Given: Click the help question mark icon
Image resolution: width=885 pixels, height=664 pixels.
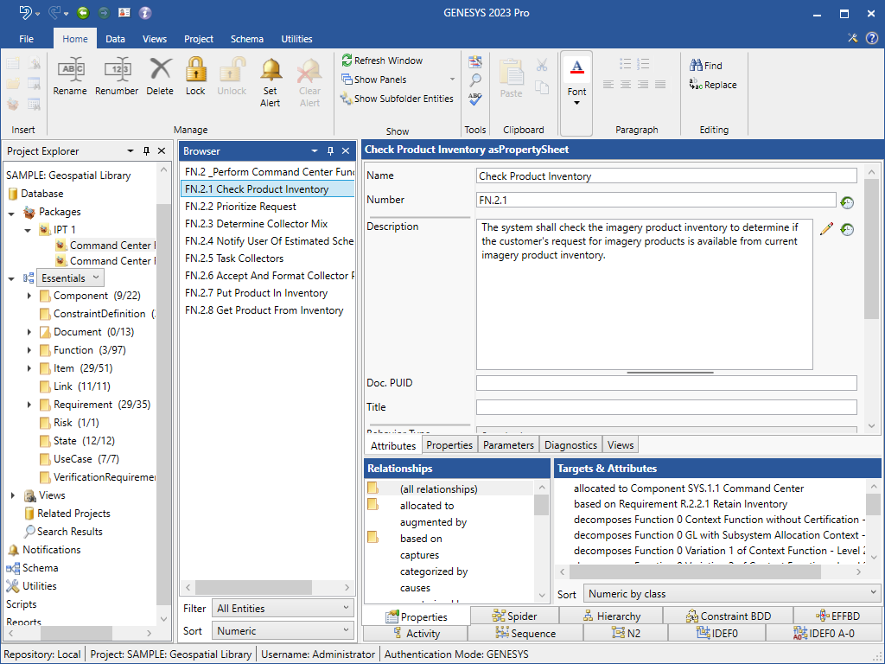Looking at the screenshot, I should point(872,38).
